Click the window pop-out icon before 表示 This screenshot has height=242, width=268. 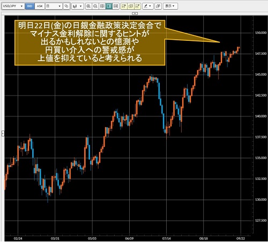point(158,6)
